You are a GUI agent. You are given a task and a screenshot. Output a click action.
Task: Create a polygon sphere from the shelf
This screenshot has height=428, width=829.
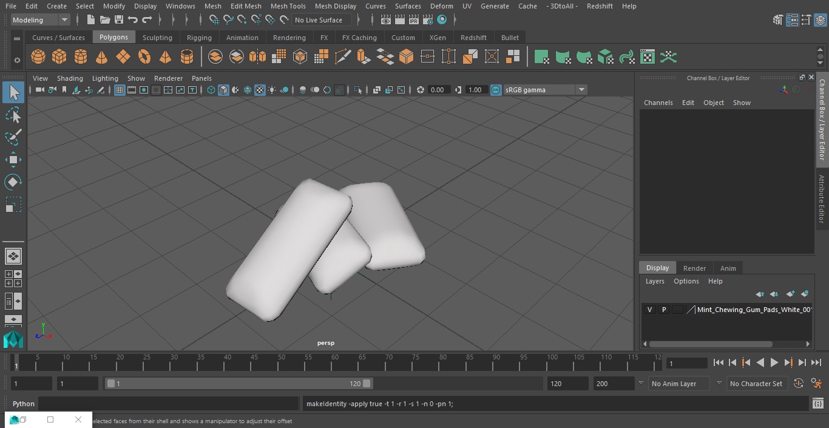pyautogui.click(x=38, y=57)
